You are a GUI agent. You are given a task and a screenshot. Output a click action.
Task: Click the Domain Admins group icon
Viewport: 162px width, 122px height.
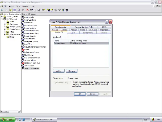[23, 28]
